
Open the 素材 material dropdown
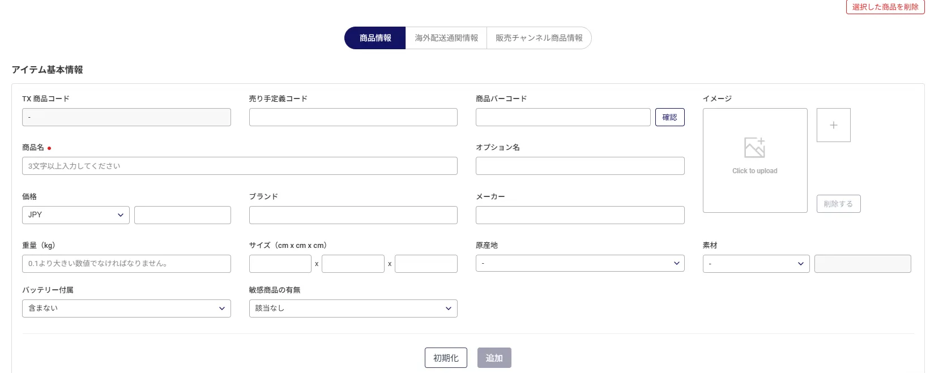pos(756,264)
